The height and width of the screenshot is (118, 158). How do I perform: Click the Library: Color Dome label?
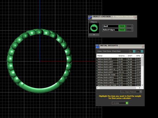(109, 51)
